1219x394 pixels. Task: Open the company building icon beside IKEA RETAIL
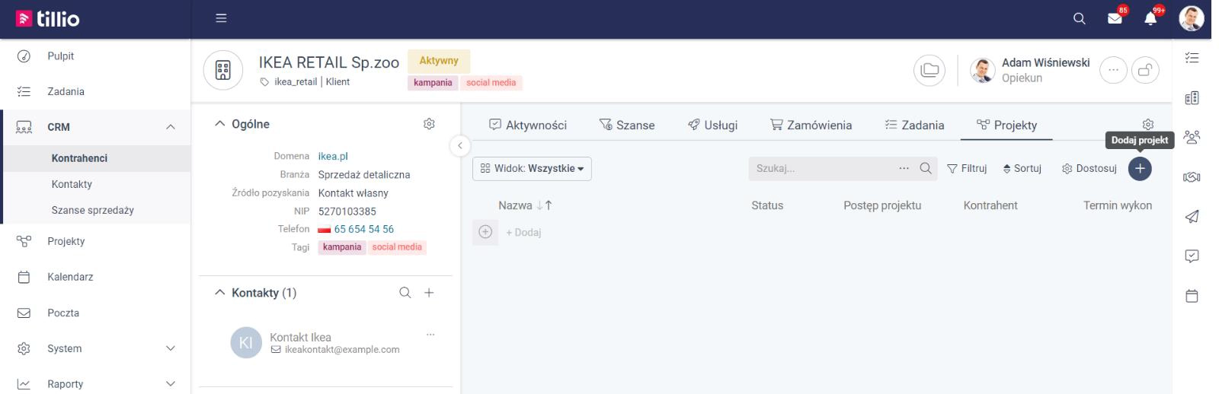(x=223, y=71)
